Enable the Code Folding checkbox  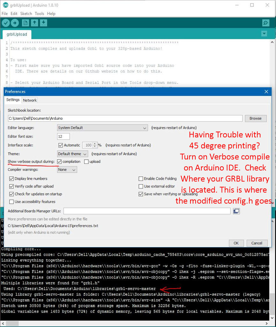point(141,179)
